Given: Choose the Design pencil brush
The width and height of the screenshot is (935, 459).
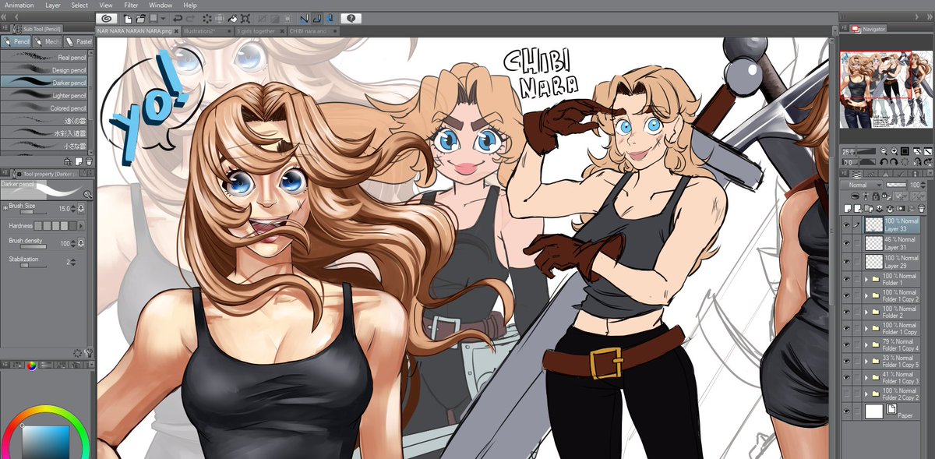Looking at the screenshot, I should tap(44, 69).
